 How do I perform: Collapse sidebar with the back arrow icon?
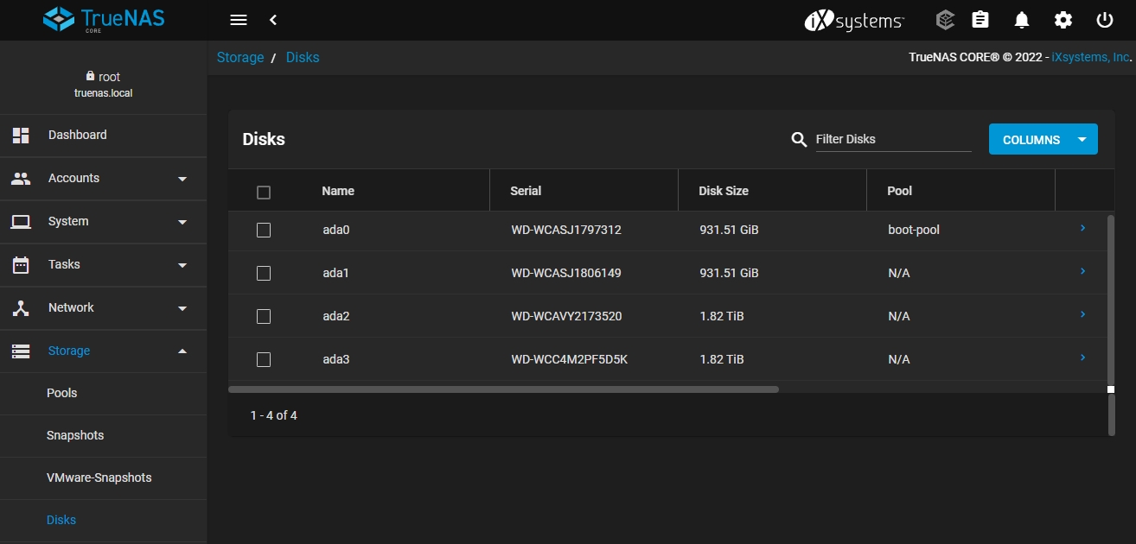[x=273, y=20]
